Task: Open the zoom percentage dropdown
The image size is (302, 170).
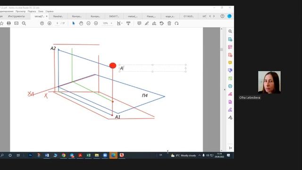Action: point(111,23)
